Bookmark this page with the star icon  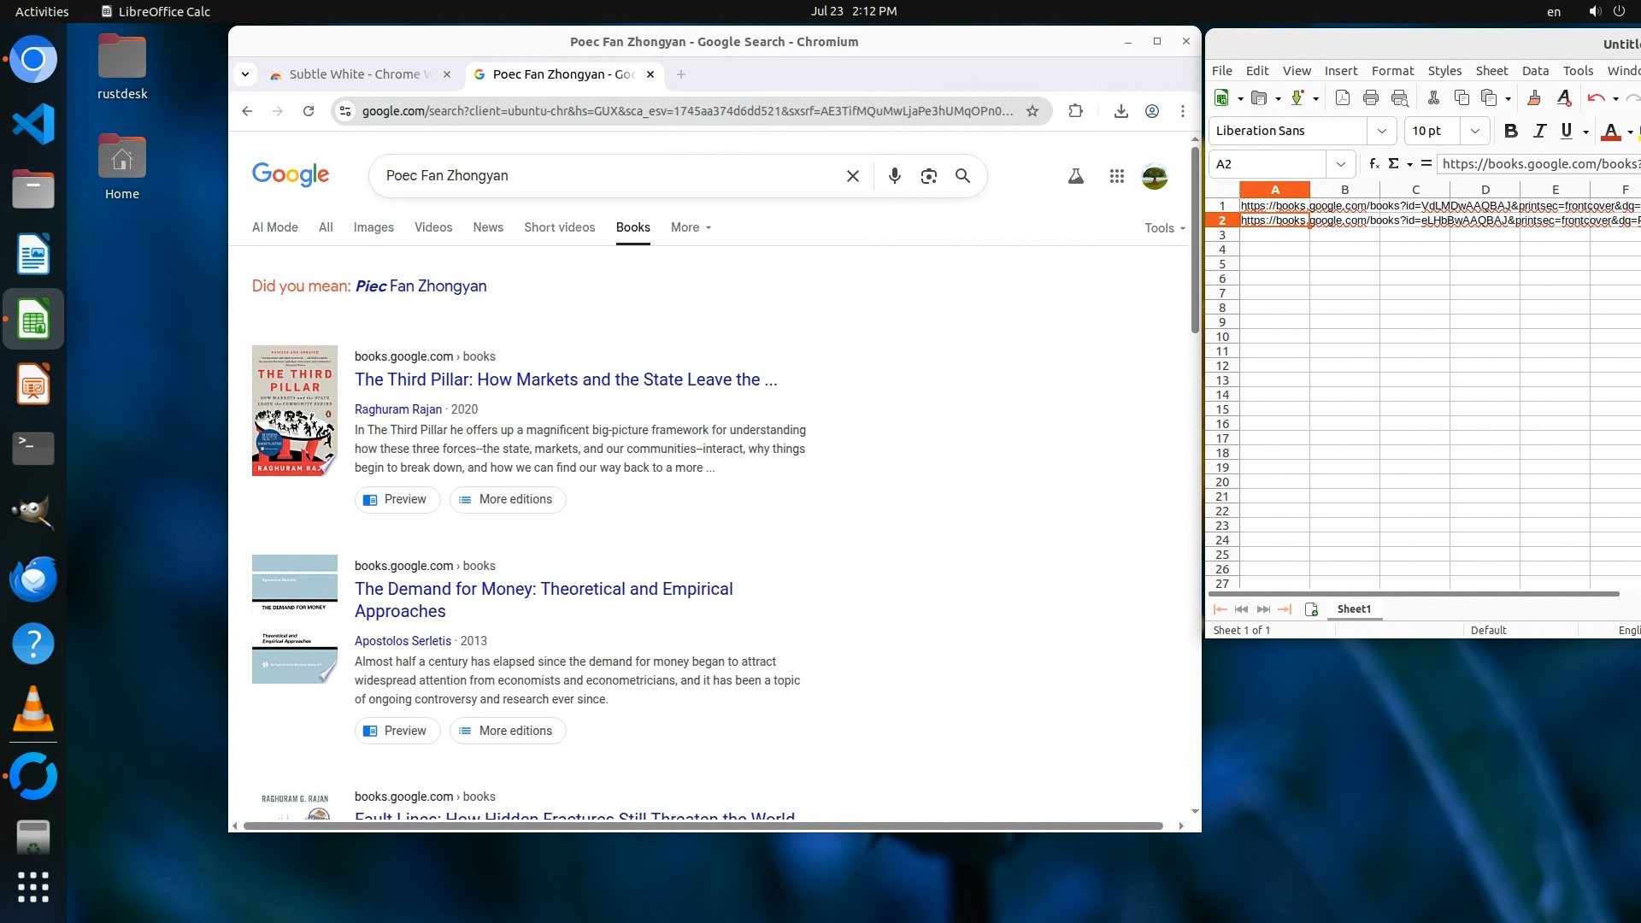tap(1032, 111)
